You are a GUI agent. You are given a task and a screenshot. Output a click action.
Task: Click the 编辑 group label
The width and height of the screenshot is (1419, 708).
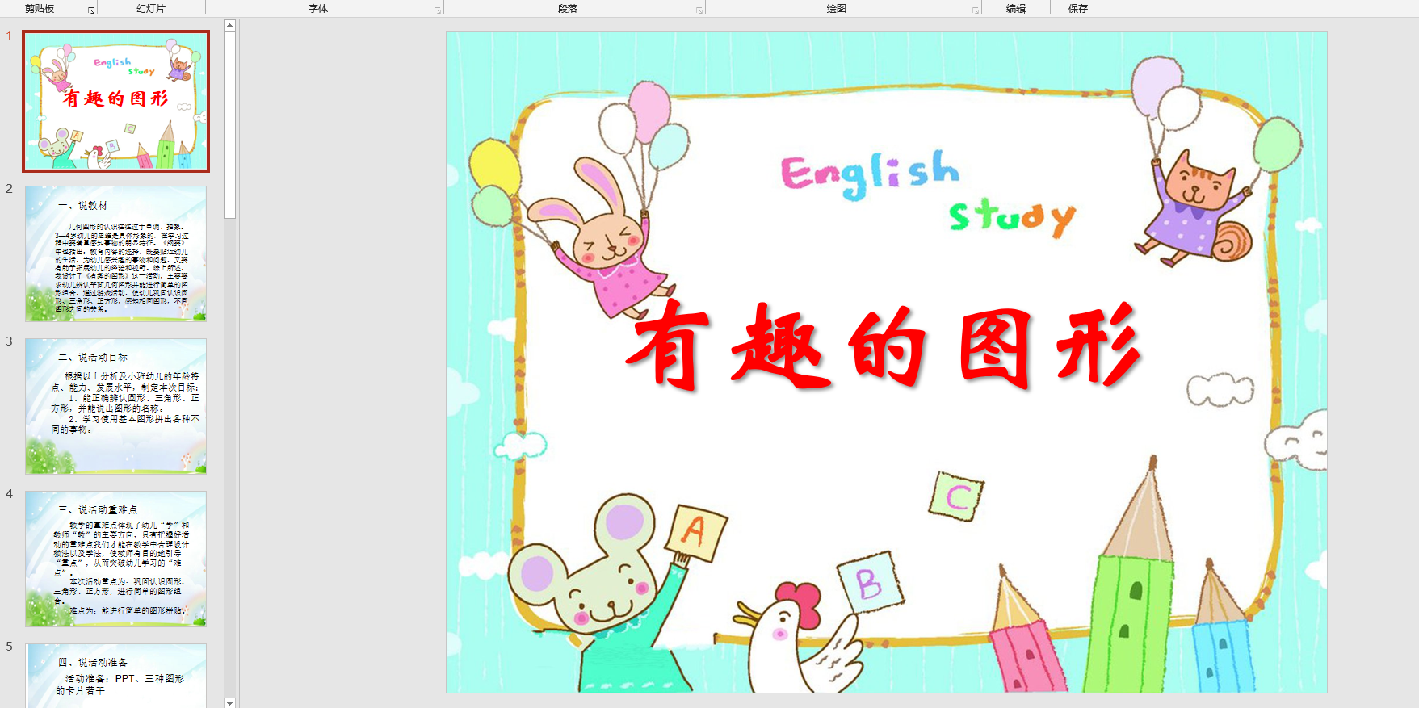click(x=1016, y=9)
